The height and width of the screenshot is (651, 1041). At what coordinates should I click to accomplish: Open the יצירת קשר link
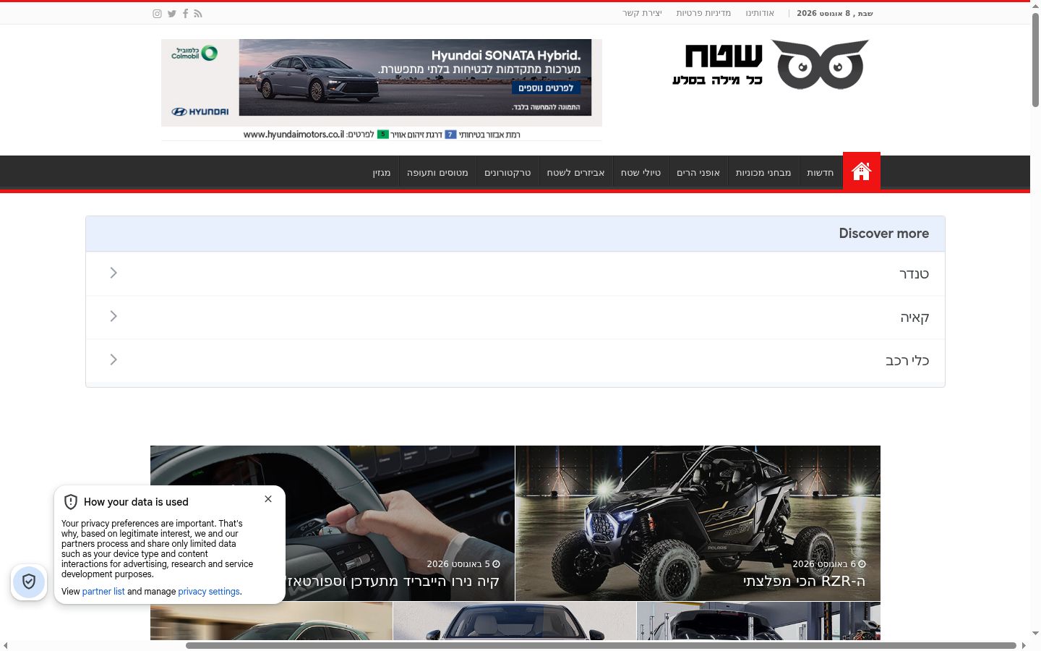click(642, 13)
